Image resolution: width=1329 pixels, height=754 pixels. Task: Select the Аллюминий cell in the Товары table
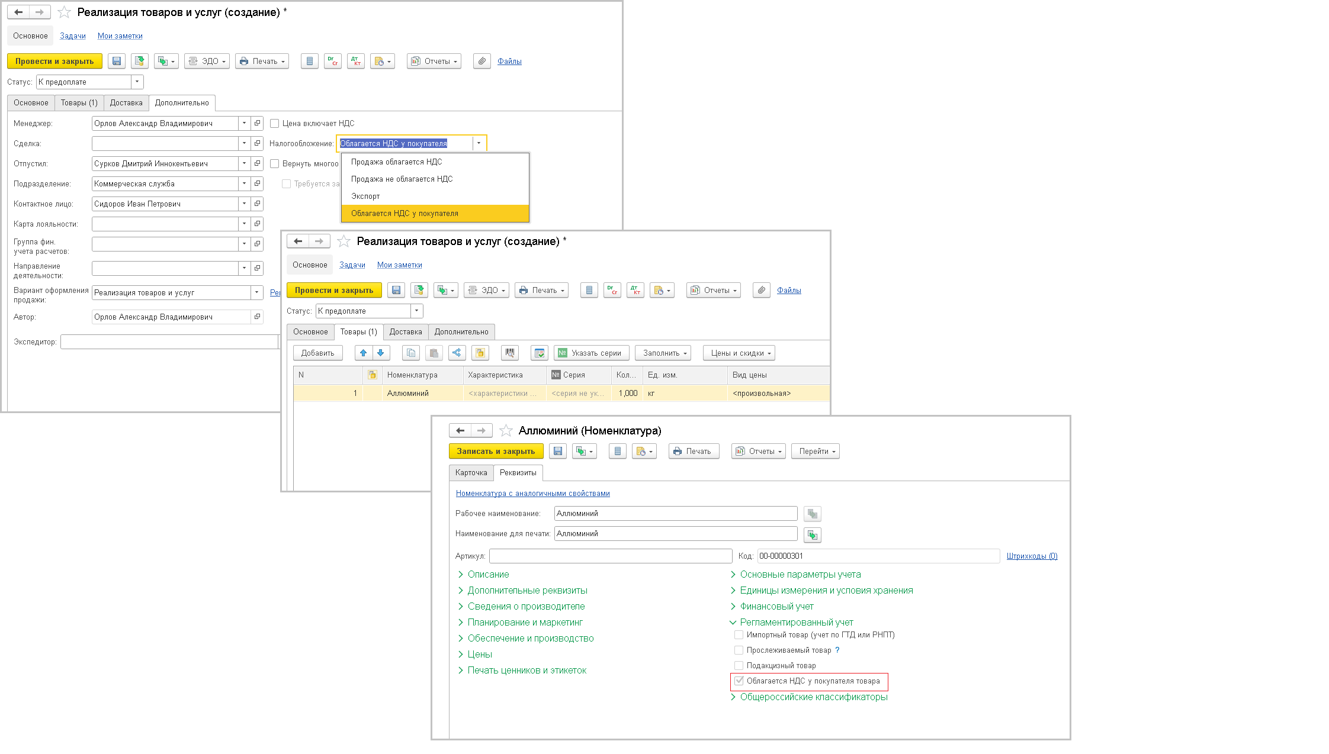click(423, 394)
